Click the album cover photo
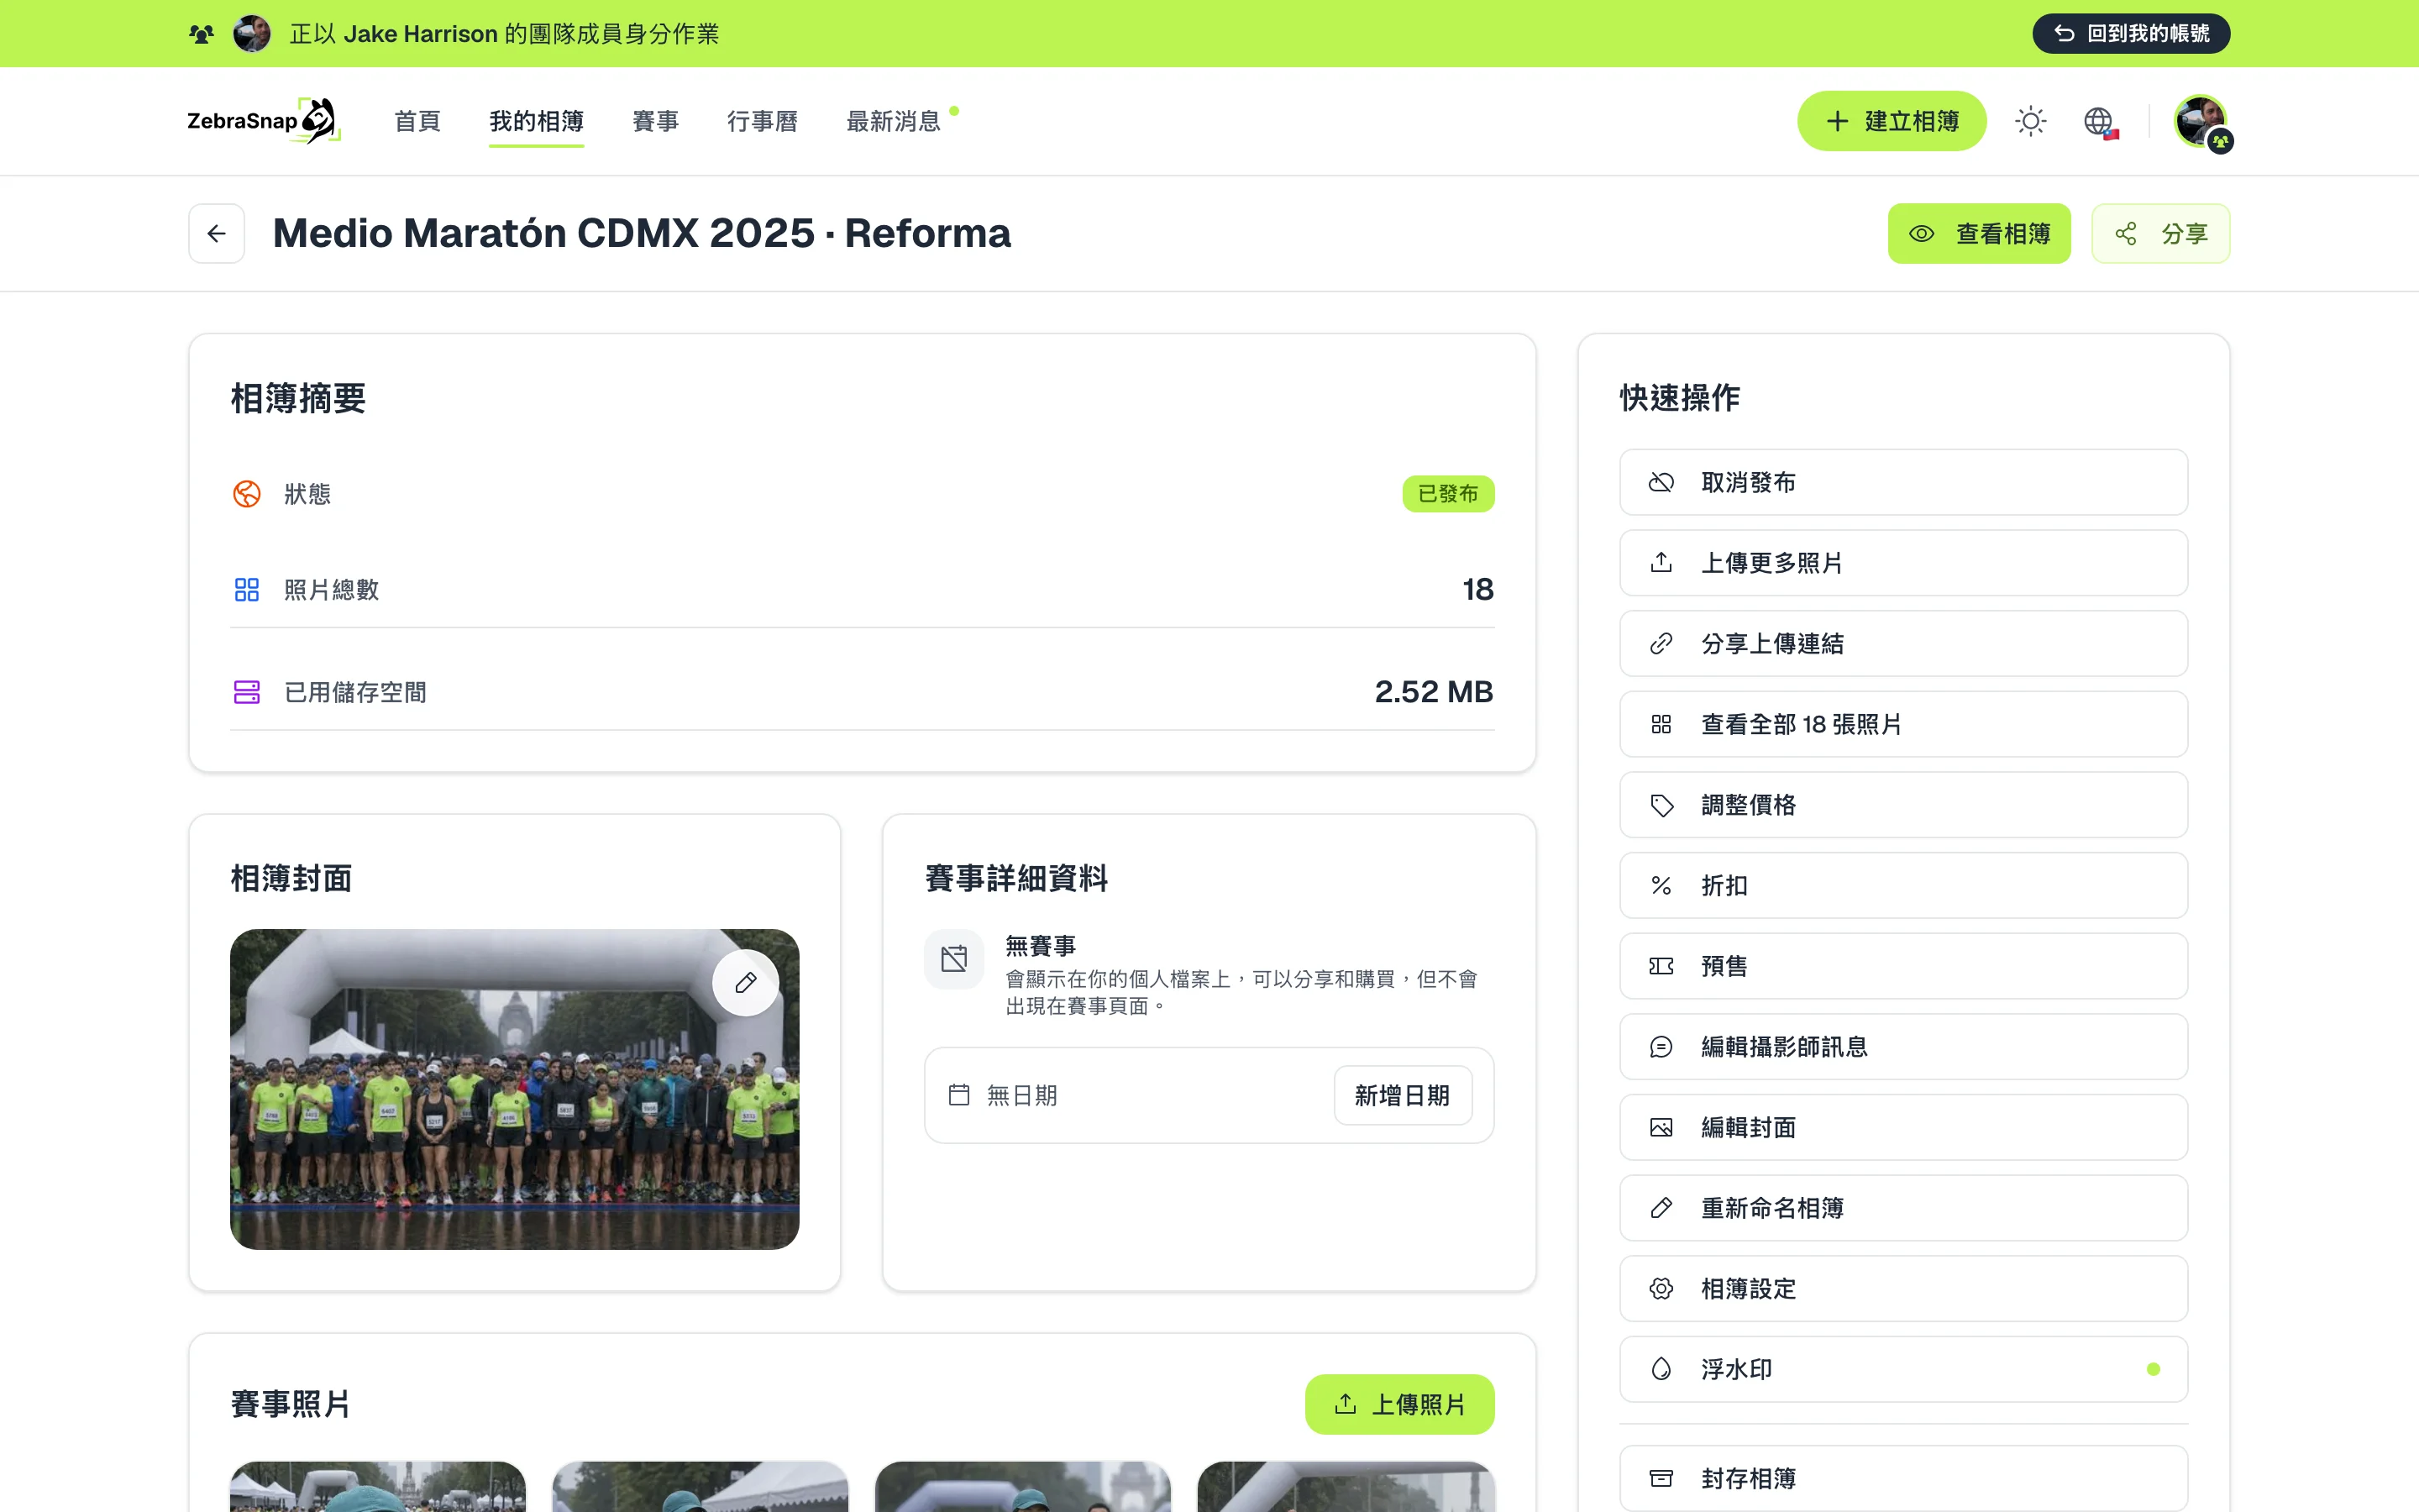This screenshot has height=1512, width=2419. click(514, 1089)
